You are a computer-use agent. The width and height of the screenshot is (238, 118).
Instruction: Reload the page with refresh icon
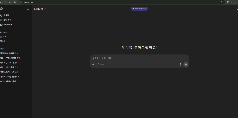(x=10, y=2)
